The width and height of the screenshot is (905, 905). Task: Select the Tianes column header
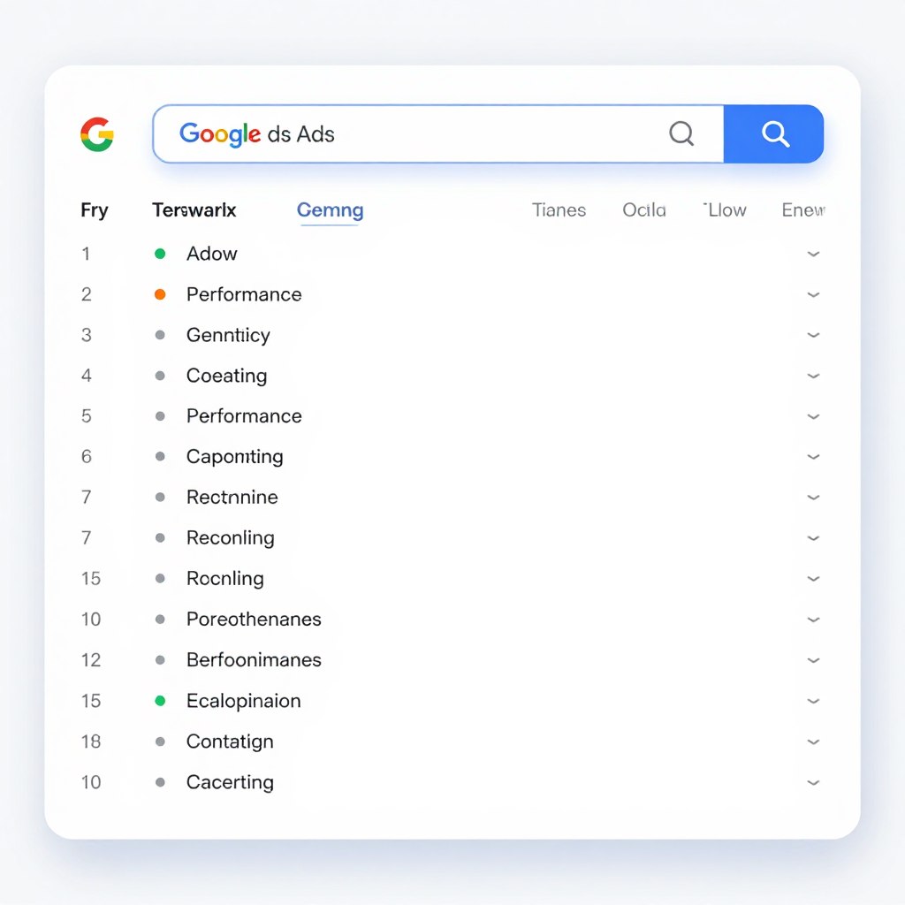[x=559, y=210]
